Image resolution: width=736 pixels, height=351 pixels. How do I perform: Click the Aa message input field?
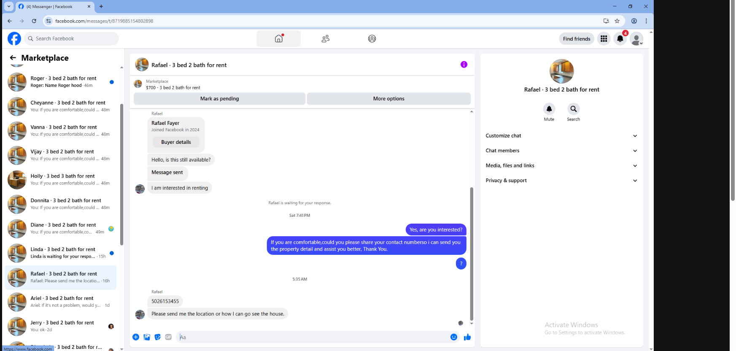pos(312,337)
